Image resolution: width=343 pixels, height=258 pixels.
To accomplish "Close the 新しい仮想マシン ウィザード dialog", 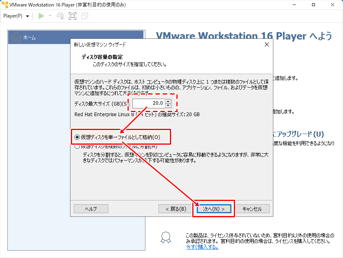I will 267,44.
